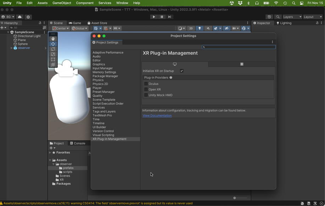This screenshot has height=206, width=325.
Task: Enable the Open XR plug-in provider
Action: pyautogui.click(x=146, y=90)
